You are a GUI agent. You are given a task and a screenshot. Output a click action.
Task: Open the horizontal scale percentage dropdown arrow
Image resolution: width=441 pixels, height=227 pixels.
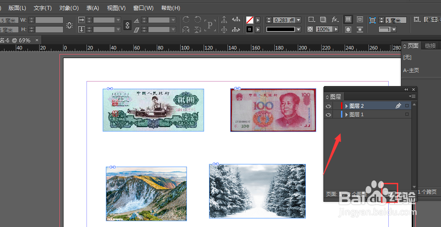click(x=118, y=20)
